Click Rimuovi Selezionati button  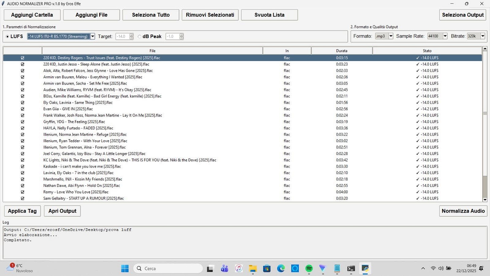pyautogui.click(x=210, y=15)
